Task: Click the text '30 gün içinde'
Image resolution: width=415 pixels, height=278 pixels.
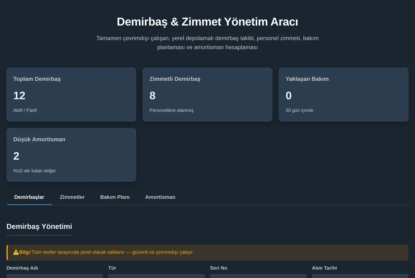Action: (299, 110)
